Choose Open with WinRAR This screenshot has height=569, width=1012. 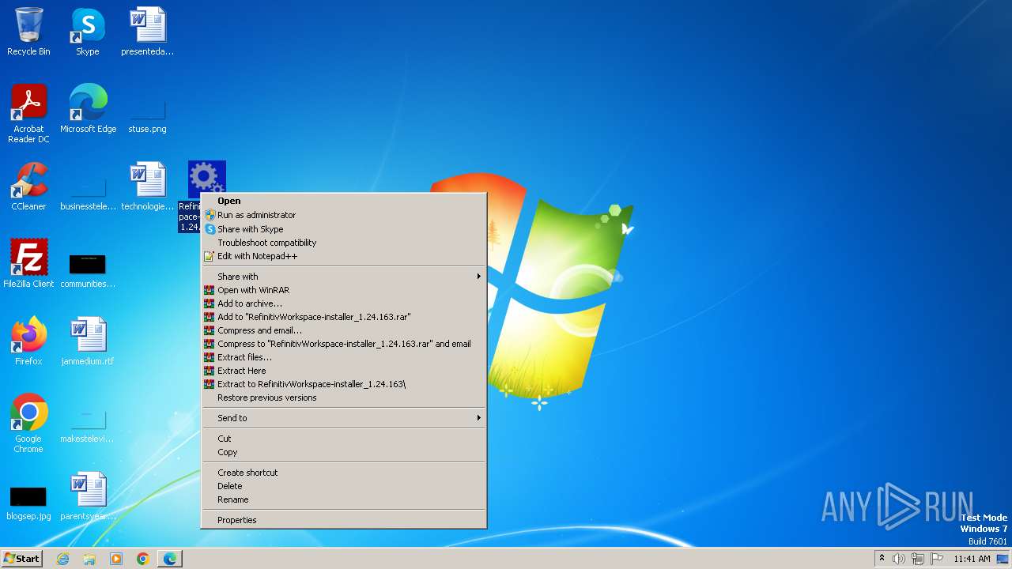point(344,290)
